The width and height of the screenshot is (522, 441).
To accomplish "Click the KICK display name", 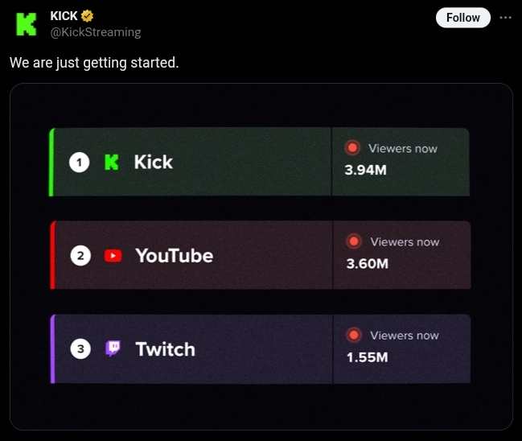I will (64, 16).
